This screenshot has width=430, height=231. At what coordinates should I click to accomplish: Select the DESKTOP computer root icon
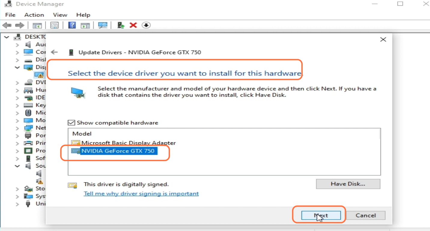[17, 37]
